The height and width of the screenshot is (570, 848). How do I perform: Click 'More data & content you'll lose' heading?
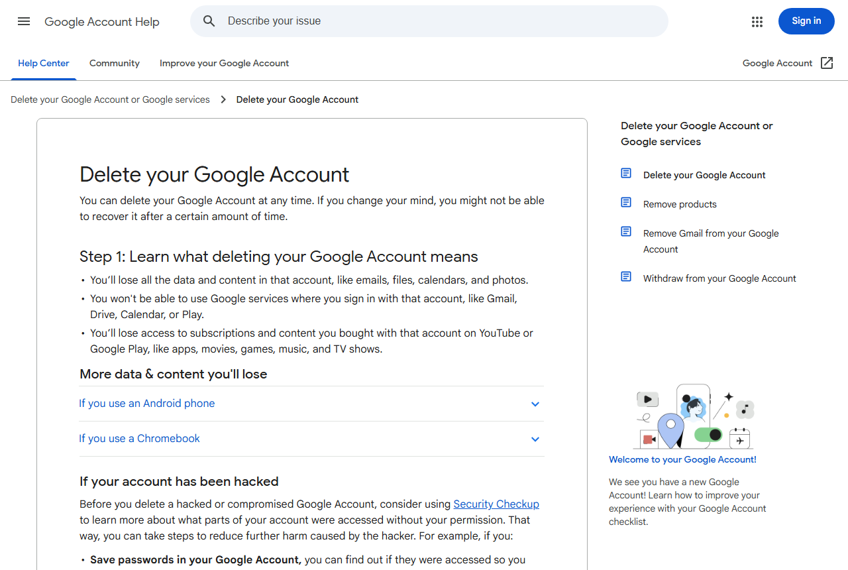click(174, 374)
